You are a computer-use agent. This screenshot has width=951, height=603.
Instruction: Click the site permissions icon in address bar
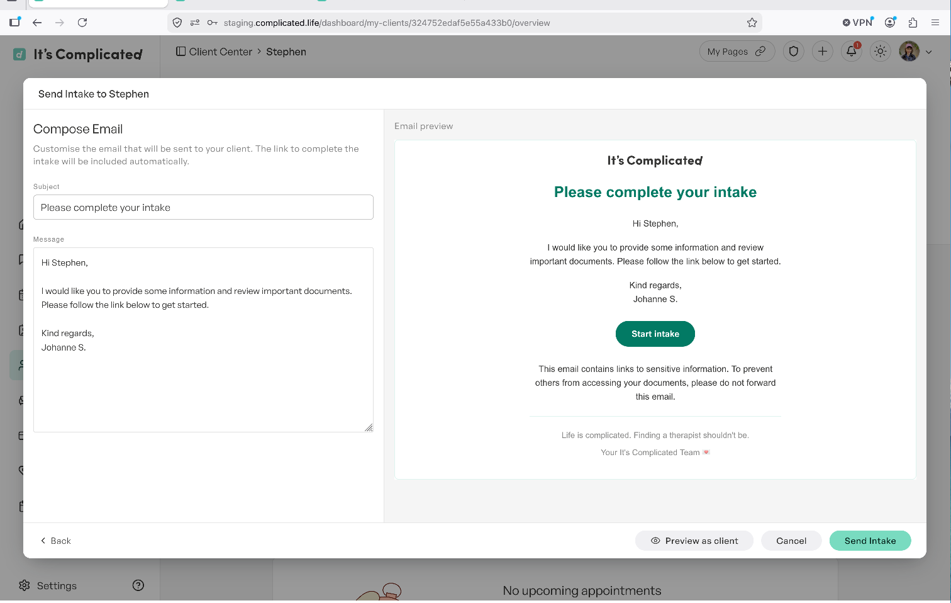point(195,23)
